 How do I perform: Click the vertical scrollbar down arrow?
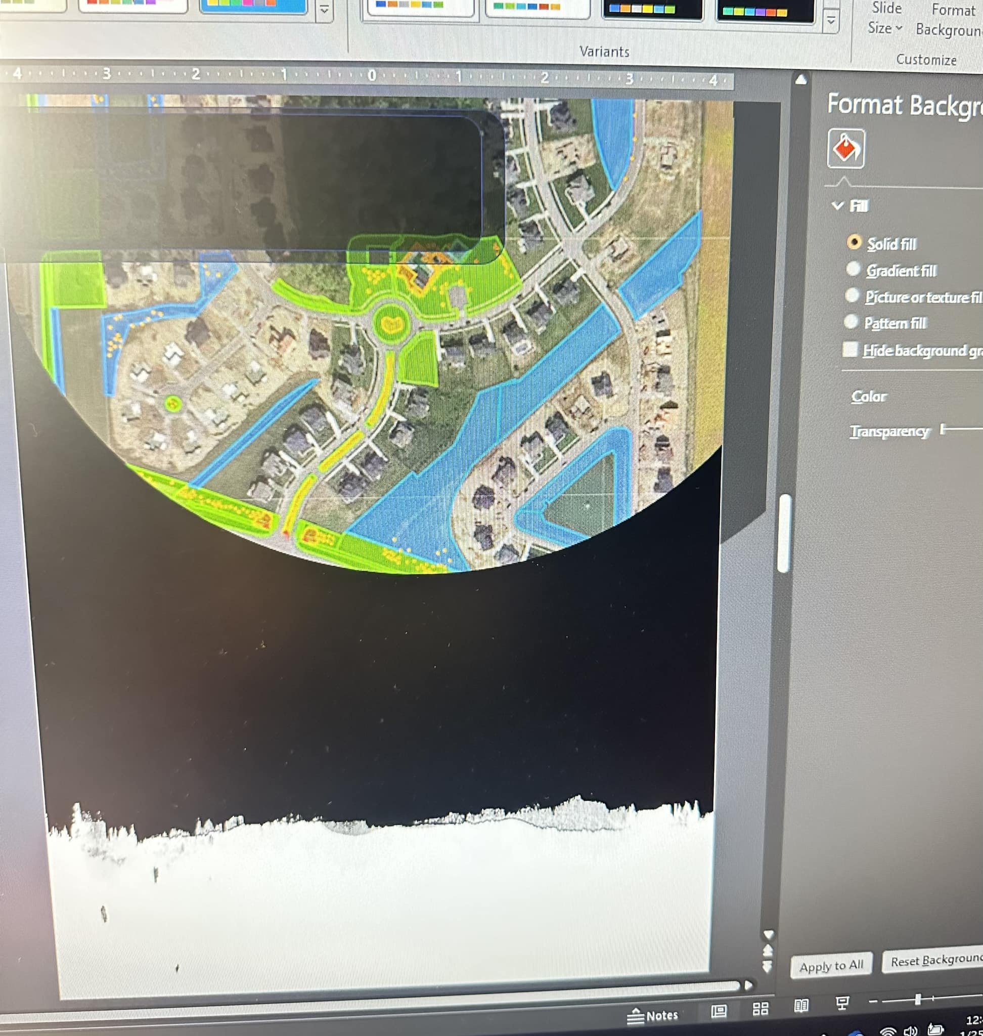click(768, 934)
